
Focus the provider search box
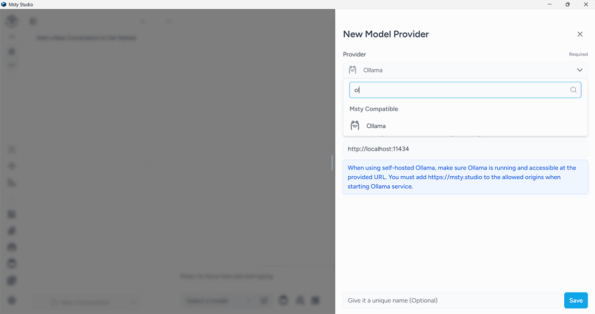coord(465,90)
